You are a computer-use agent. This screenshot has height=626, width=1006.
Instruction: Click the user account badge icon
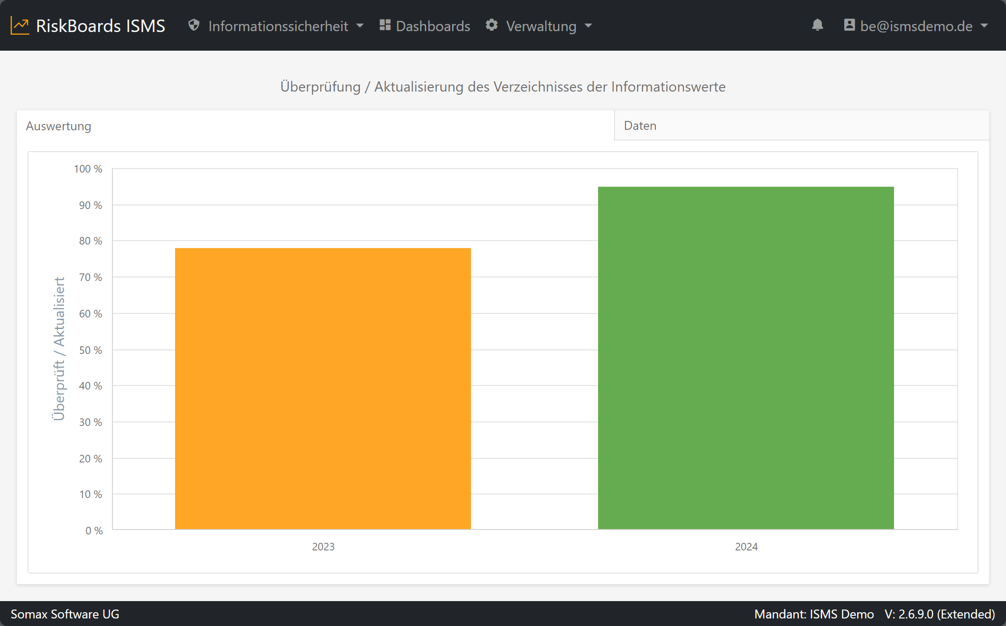point(850,25)
